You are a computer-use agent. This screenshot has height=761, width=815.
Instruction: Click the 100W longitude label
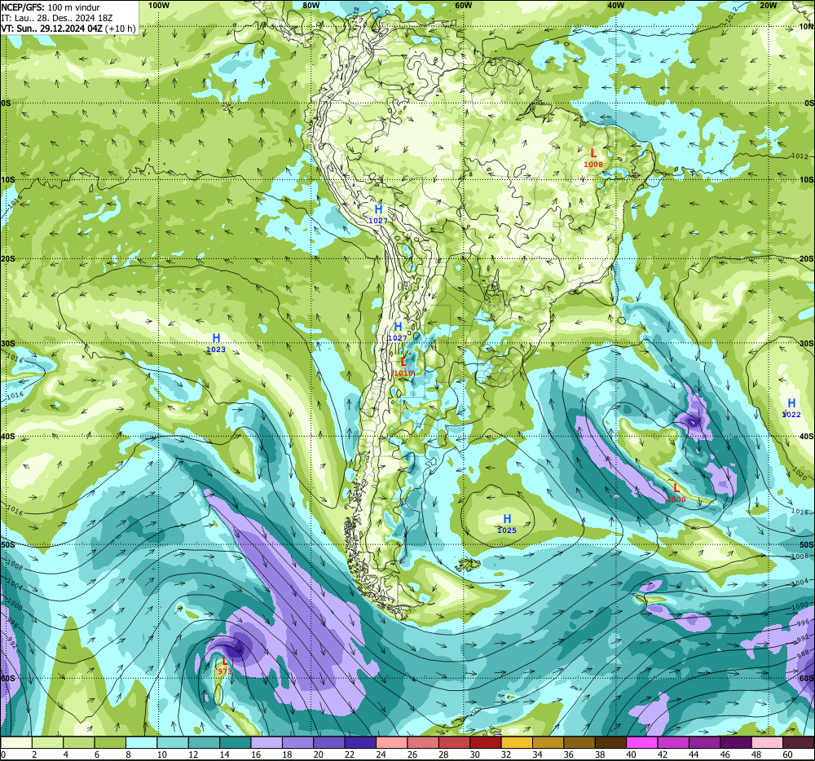pyautogui.click(x=159, y=5)
